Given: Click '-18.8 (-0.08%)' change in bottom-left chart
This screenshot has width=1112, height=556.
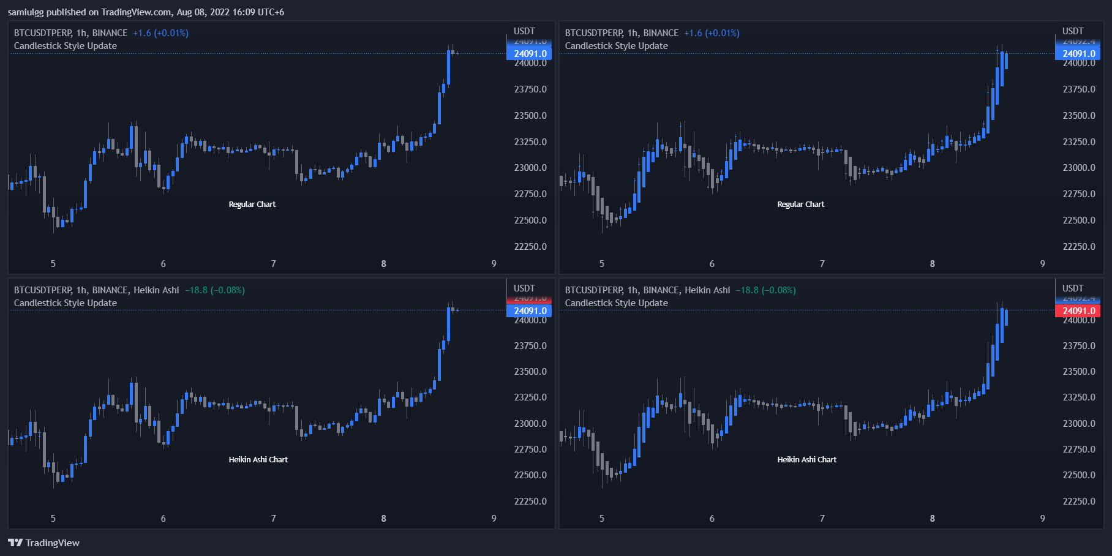Looking at the screenshot, I should (215, 290).
